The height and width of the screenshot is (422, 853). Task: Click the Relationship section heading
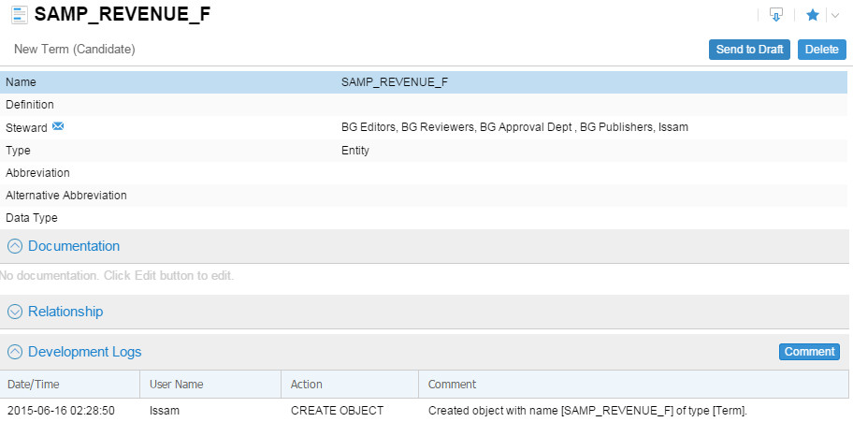point(65,312)
